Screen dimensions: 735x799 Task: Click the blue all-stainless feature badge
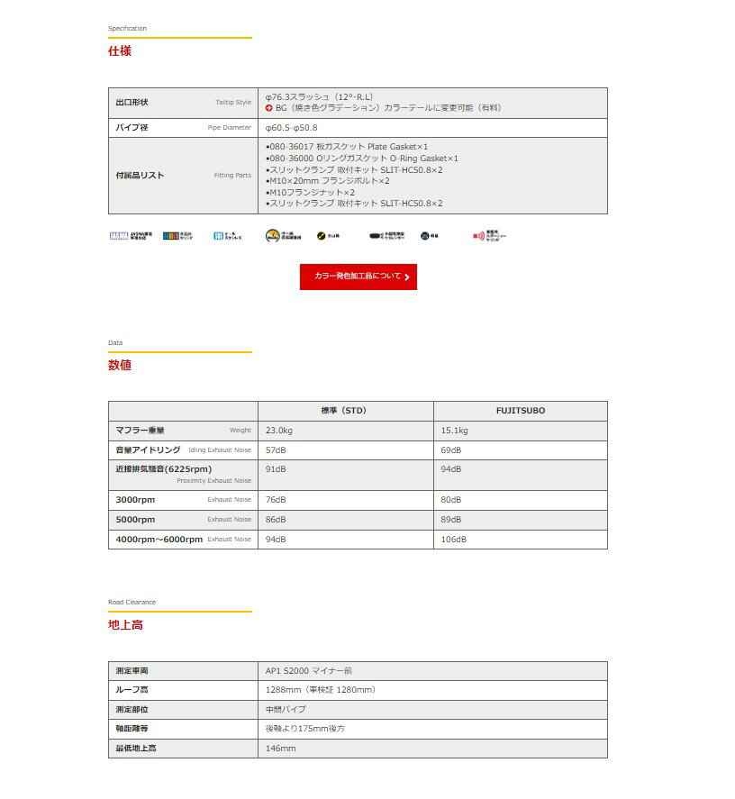(219, 236)
